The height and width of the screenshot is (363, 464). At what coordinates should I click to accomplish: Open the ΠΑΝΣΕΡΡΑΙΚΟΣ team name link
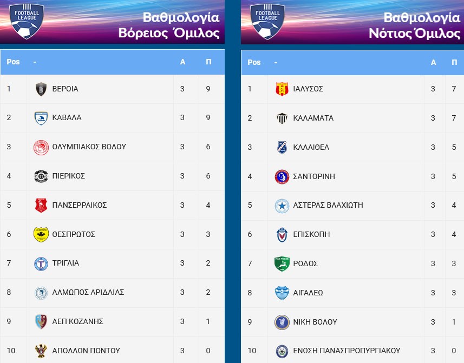click(79, 205)
